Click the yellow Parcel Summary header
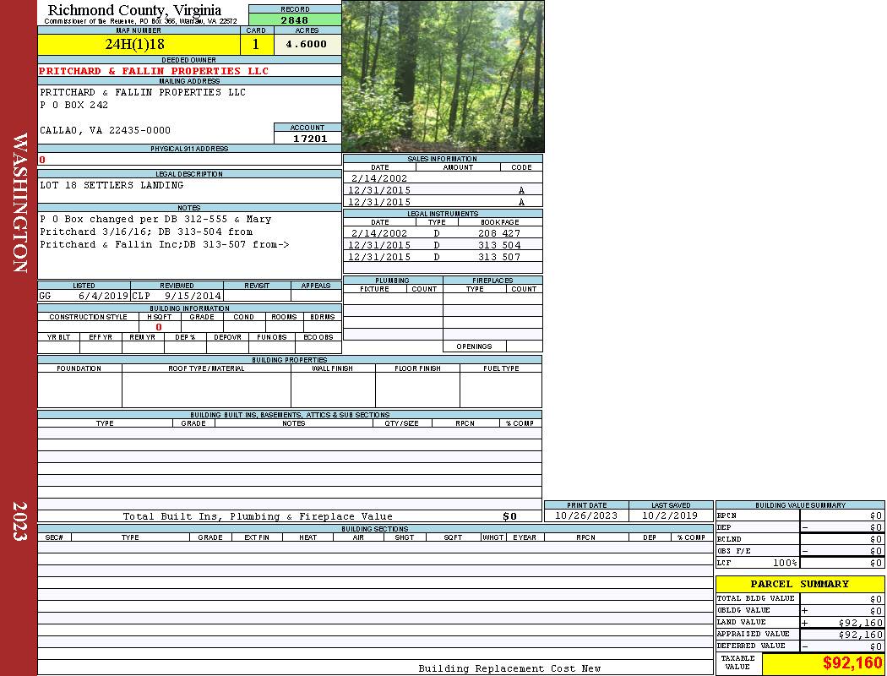The height and width of the screenshot is (676, 887). (799, 584)
